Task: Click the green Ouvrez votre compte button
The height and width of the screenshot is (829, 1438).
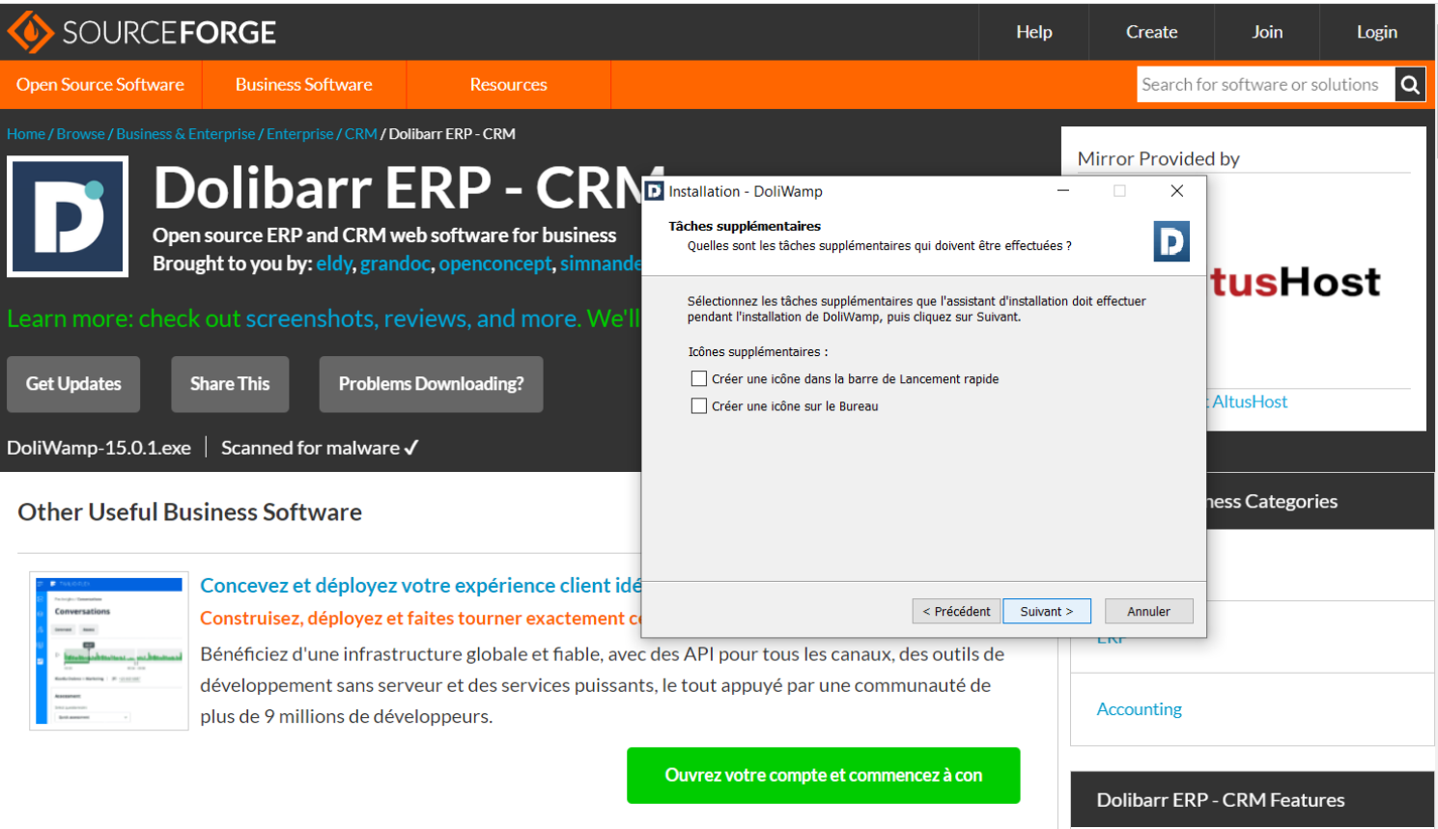Action: [x=823, y=775]
